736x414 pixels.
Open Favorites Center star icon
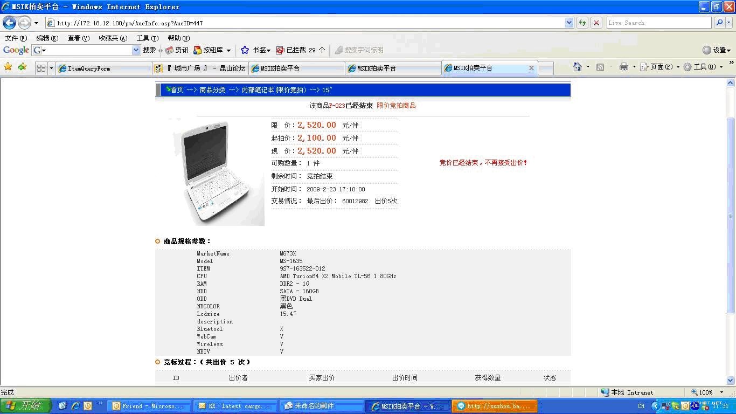tap(8, 67)
